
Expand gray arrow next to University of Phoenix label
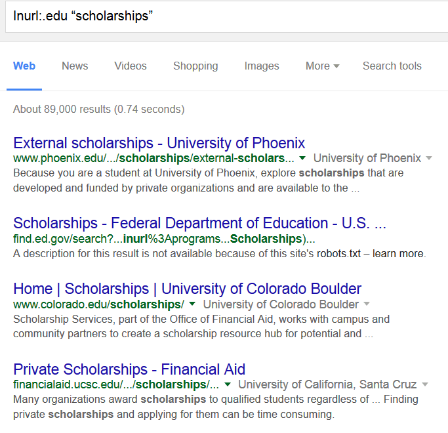(428, 157)
